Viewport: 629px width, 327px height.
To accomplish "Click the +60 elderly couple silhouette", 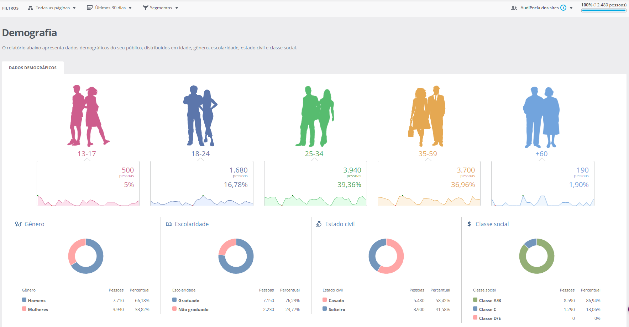I will (541, 118).
